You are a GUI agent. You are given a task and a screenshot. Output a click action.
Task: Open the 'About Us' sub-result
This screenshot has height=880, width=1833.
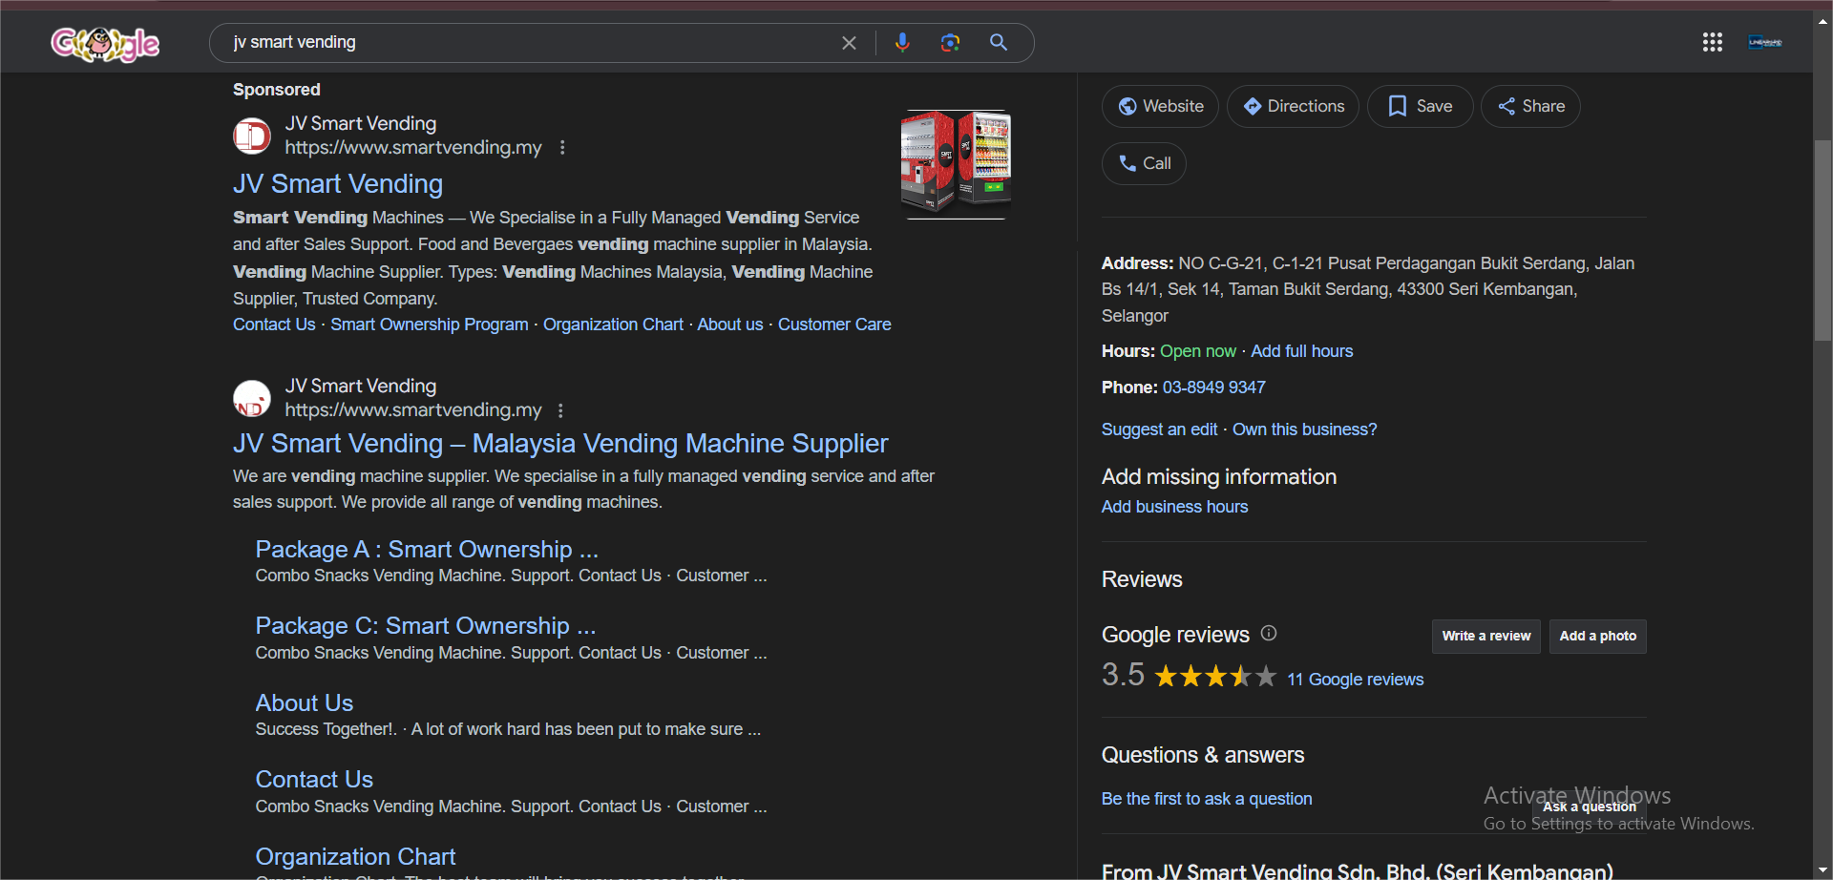click(305, 703)
